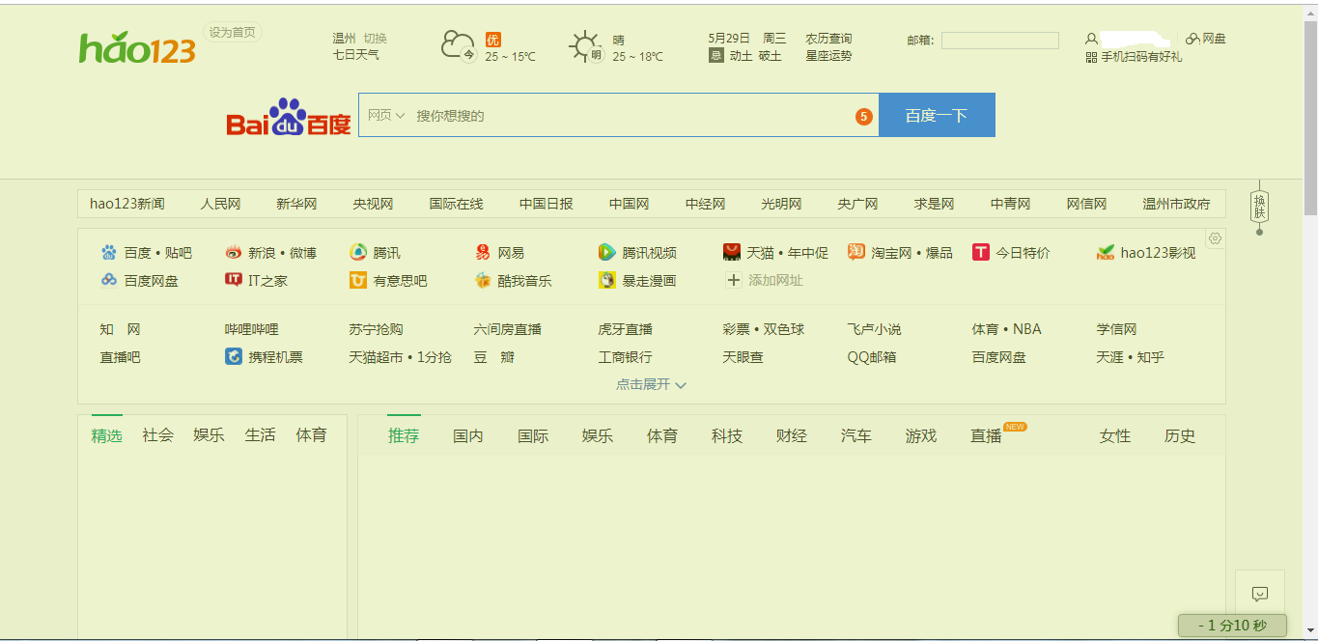This screenshot has width=1318, height=641.
Task: Switch to 历史 news tab
Action: click(1180, 436)
